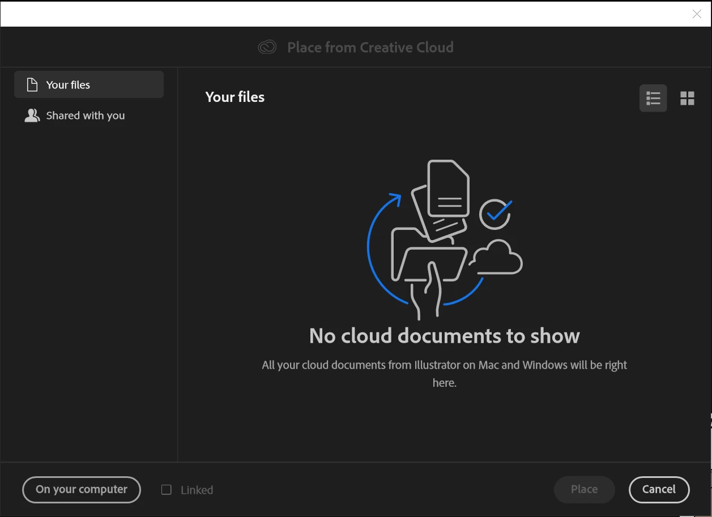This screenshot has width=712, height=517.
Task: Click the Place from Creative Cloud title
Action: tap(370, 47)
